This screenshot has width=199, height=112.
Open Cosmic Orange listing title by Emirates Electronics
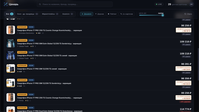click(49, 30)
